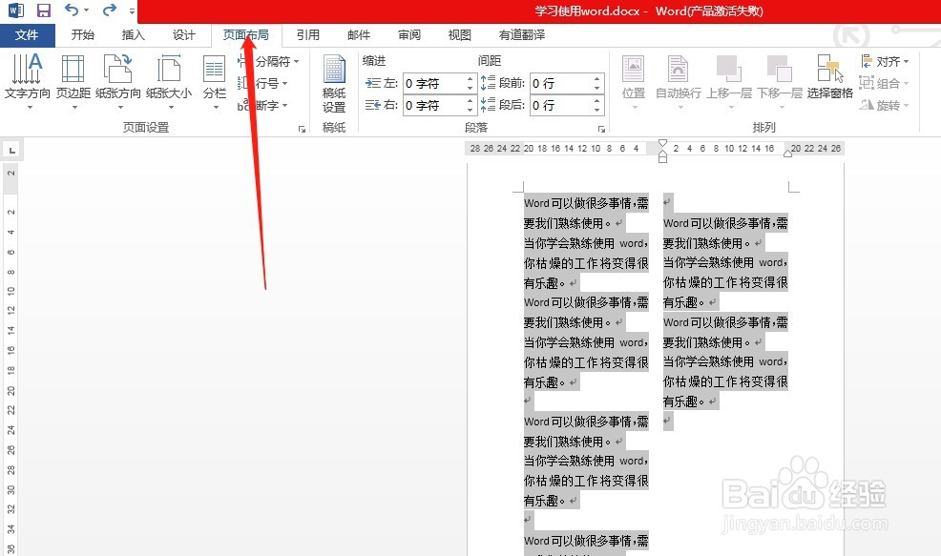Open 纸张方向 paper orientation options
This screenshot has height=556, width=941.
point(120,81)
